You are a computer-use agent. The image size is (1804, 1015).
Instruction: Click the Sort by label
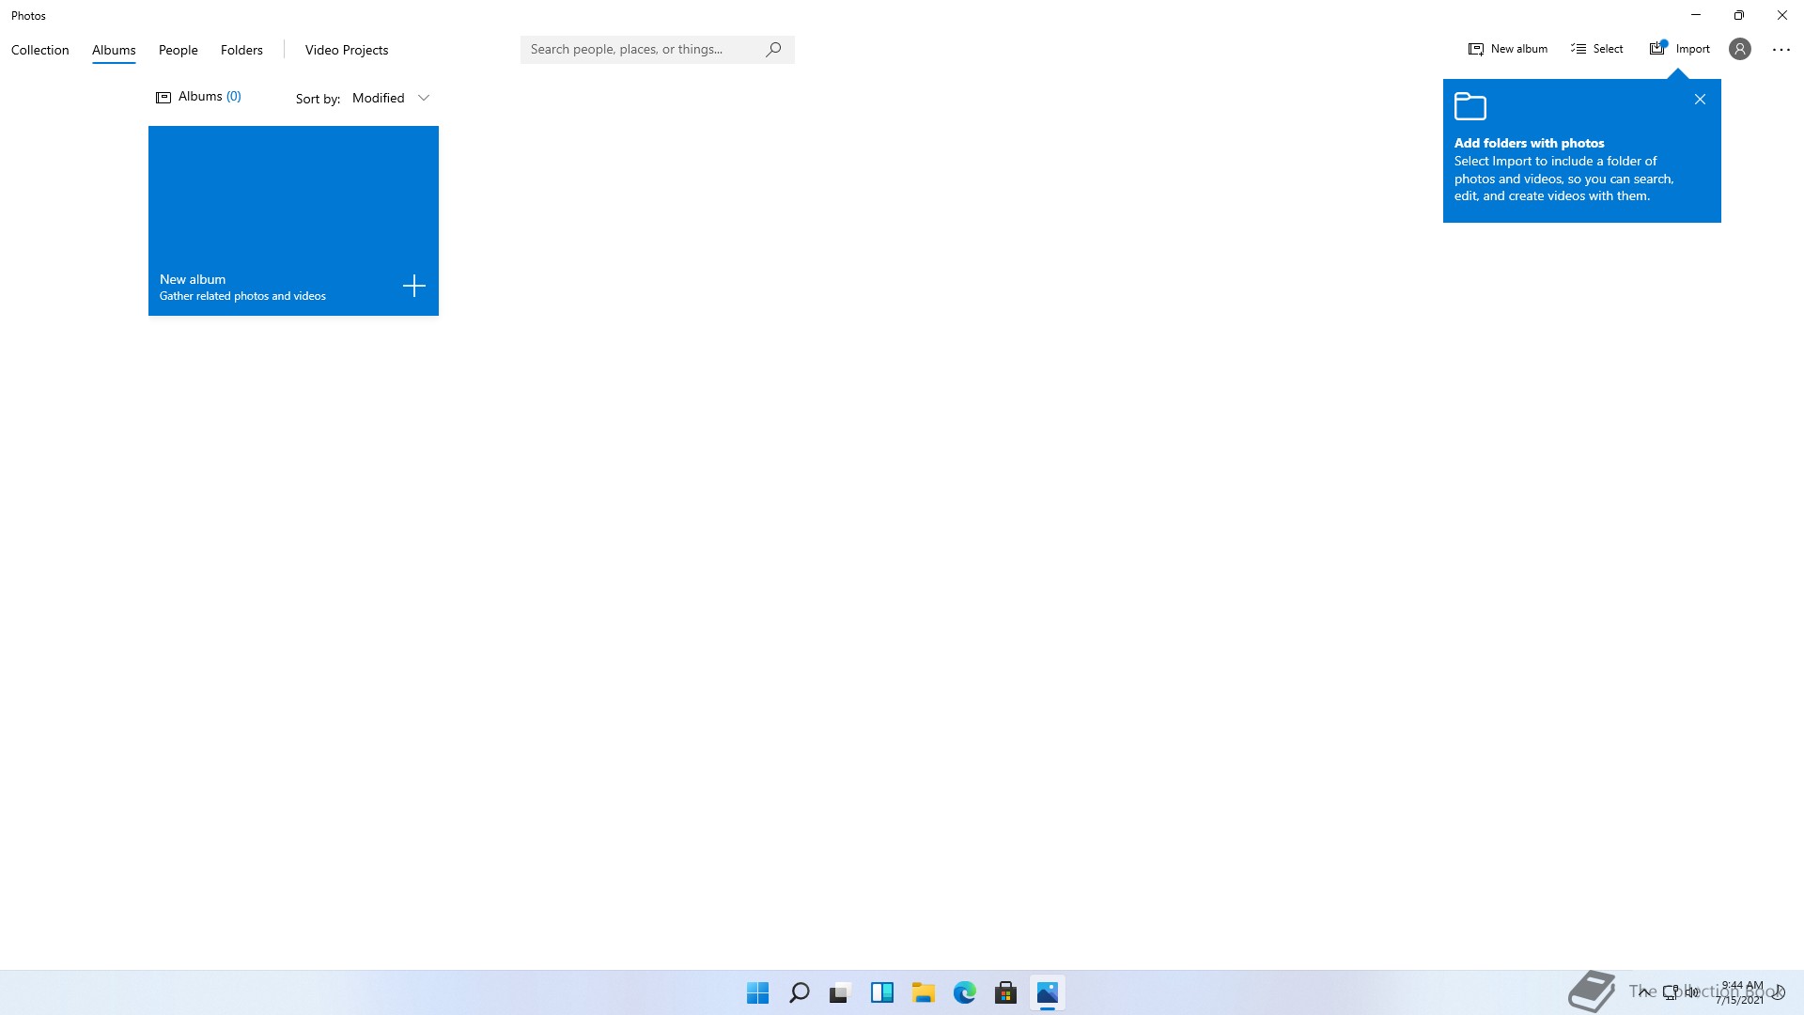click(x=318, y=99)
